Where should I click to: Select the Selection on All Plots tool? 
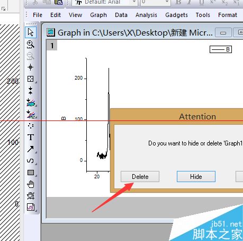tap(31, 114)
